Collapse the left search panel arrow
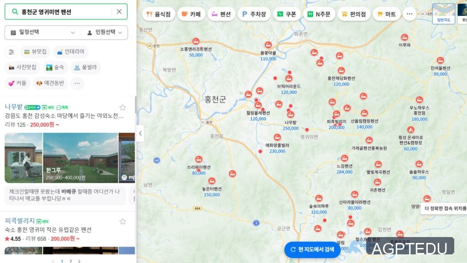Viewport: 467px width, 263px height. (x=140, y=133)
